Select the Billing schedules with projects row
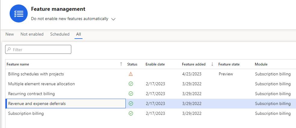The width and height of the screenshot is (296, 128). tap(36, 74)
